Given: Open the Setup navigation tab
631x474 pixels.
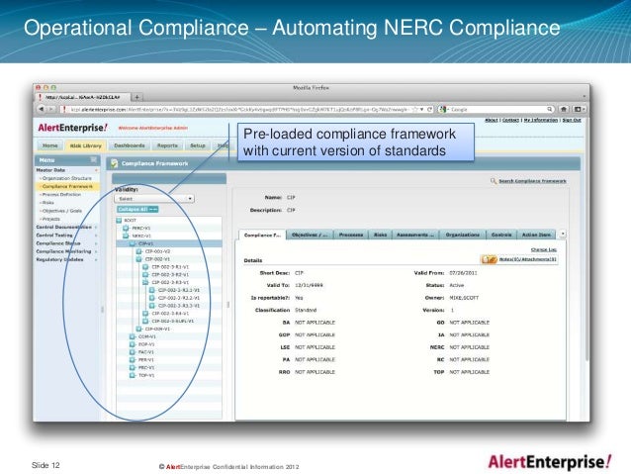Looking at the screenshot, I should click(198, 145).
